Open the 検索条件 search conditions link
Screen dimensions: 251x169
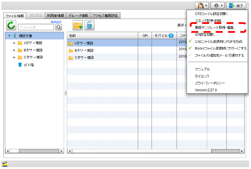coord(56,22)
